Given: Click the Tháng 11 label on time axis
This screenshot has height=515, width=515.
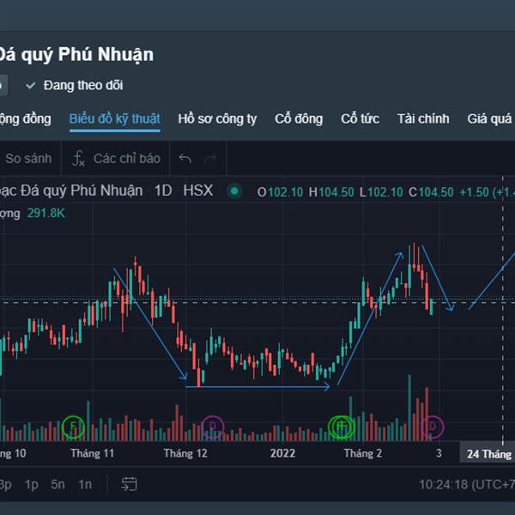Looking at the screenshot, I should (x=93, y=453).
